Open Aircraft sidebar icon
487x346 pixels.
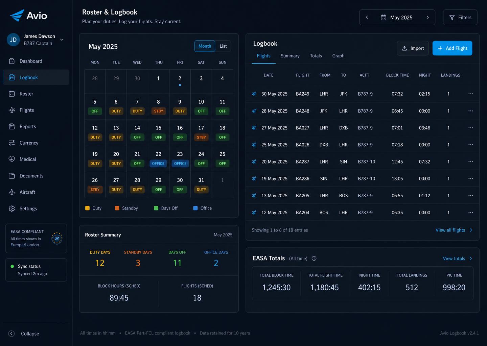12,192
